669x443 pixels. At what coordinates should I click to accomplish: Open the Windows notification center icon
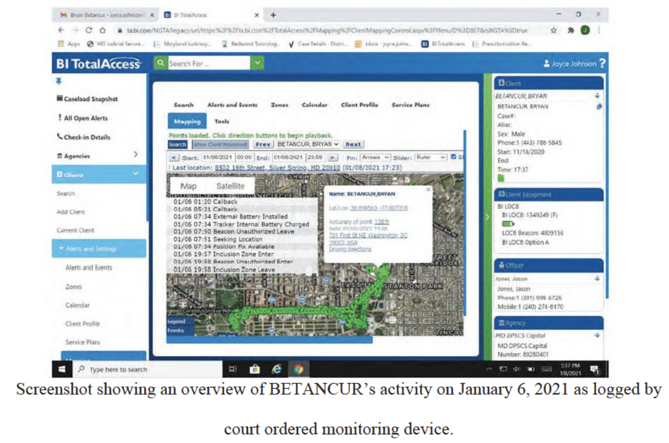pos(594,370)
